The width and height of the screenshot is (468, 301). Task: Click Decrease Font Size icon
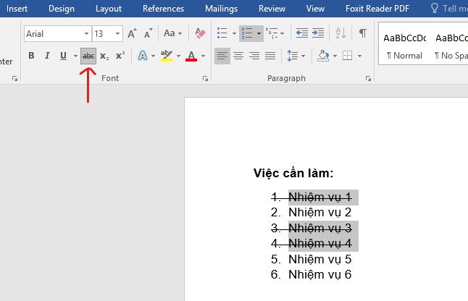click(x=149, y=33)
